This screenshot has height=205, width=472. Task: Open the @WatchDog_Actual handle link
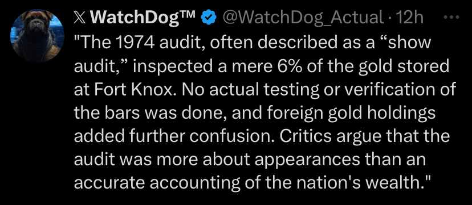coord(303,18)
